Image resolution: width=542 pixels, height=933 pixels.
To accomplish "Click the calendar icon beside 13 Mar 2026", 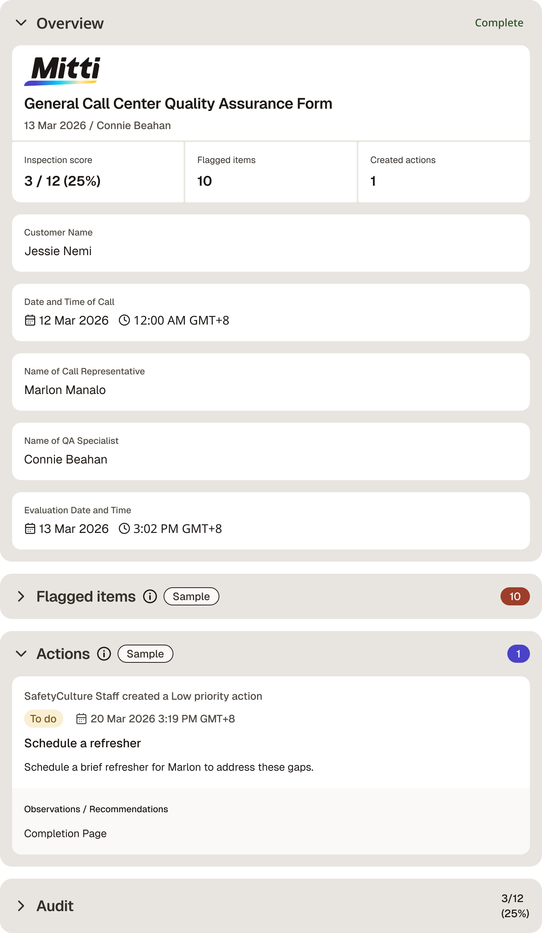I will point(30,528).
